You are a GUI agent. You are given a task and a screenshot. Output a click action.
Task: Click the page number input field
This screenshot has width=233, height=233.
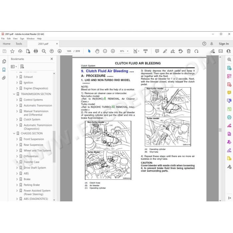[69, 51]
